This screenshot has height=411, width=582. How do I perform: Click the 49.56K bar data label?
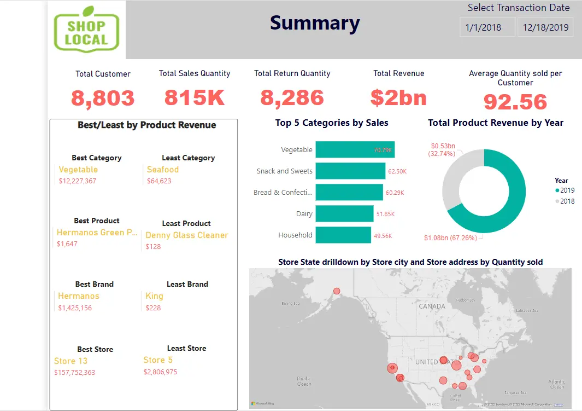click(383, 236)
